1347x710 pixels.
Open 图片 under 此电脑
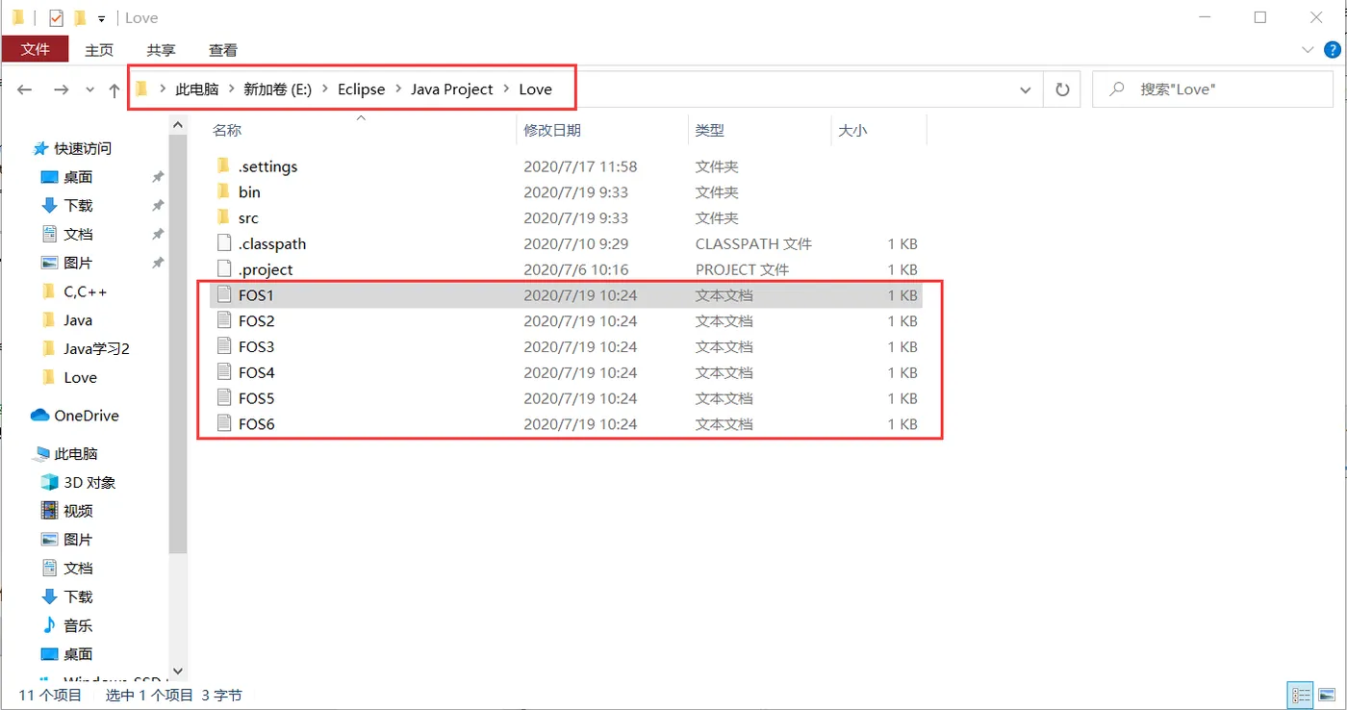(x=78, y=540)
